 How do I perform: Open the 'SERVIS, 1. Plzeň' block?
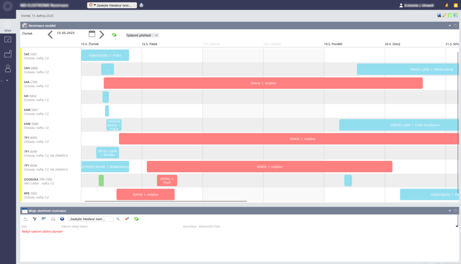click(x=167, y=181)
